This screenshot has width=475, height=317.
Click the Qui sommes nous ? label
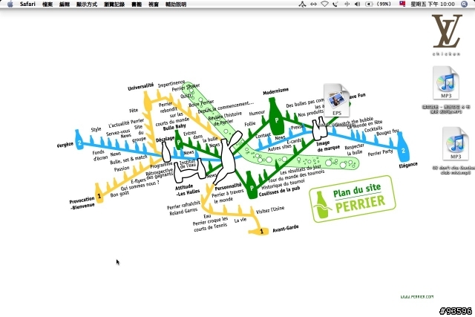(x=140, y=186)
